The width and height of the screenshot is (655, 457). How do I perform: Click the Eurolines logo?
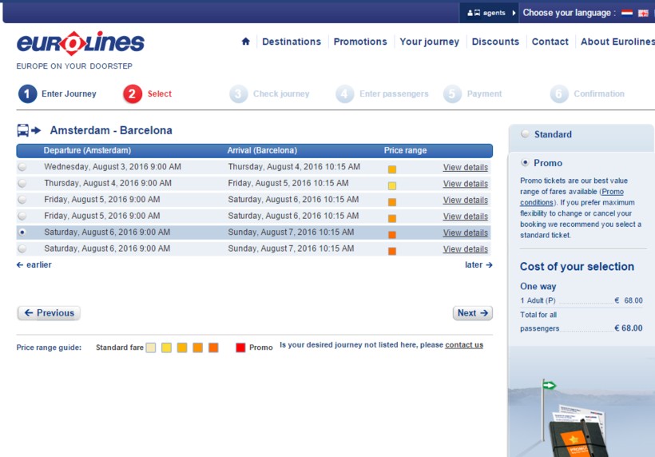pyautogui.click(x=80, y=43)
